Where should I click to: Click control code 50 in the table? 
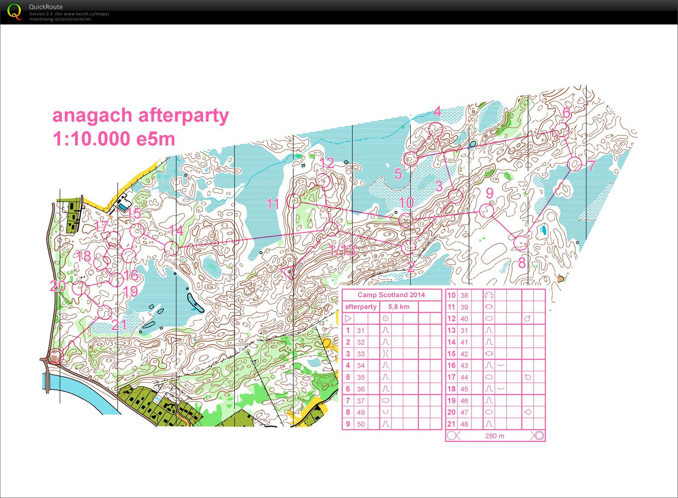click(x=361, y=424)
